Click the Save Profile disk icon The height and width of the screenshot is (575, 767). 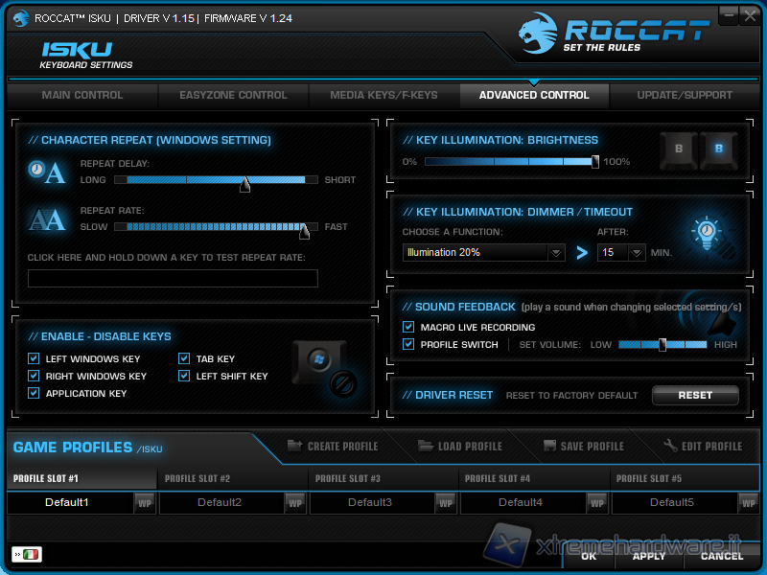point(549,447)
